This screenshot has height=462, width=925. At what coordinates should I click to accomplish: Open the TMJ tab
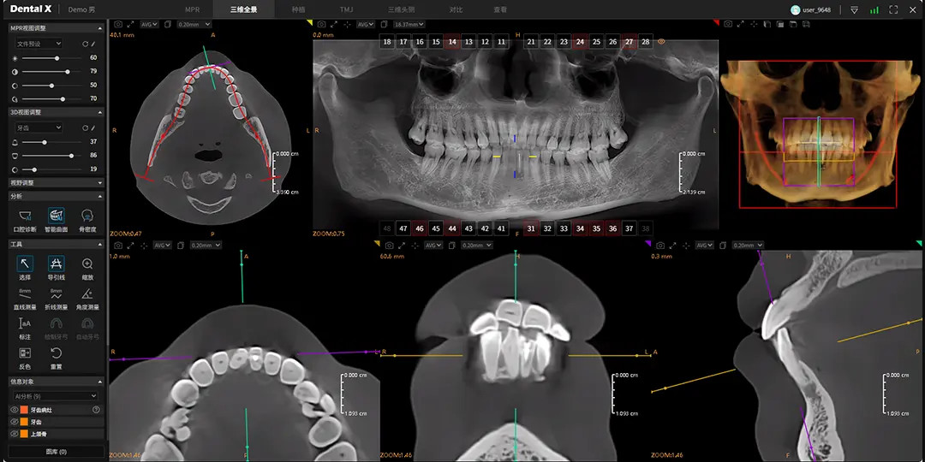[x=346, y=9]
